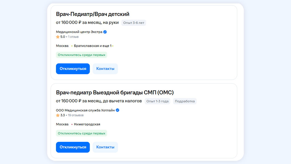Open Врач-Педиатр/Врач детский vacancy title
Viewport: 291px width, 164px height.
click(93, 14)
